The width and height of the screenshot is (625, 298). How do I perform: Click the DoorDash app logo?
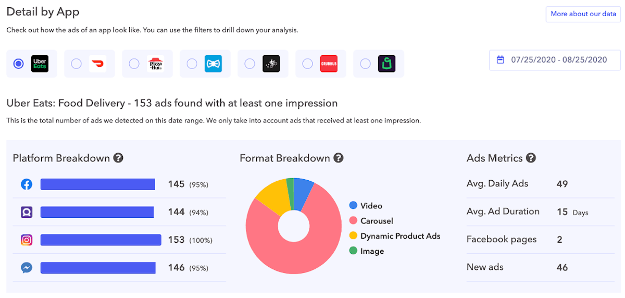click(x=97, y=64)
